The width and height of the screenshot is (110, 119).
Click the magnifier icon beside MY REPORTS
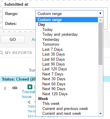point(2,53)
